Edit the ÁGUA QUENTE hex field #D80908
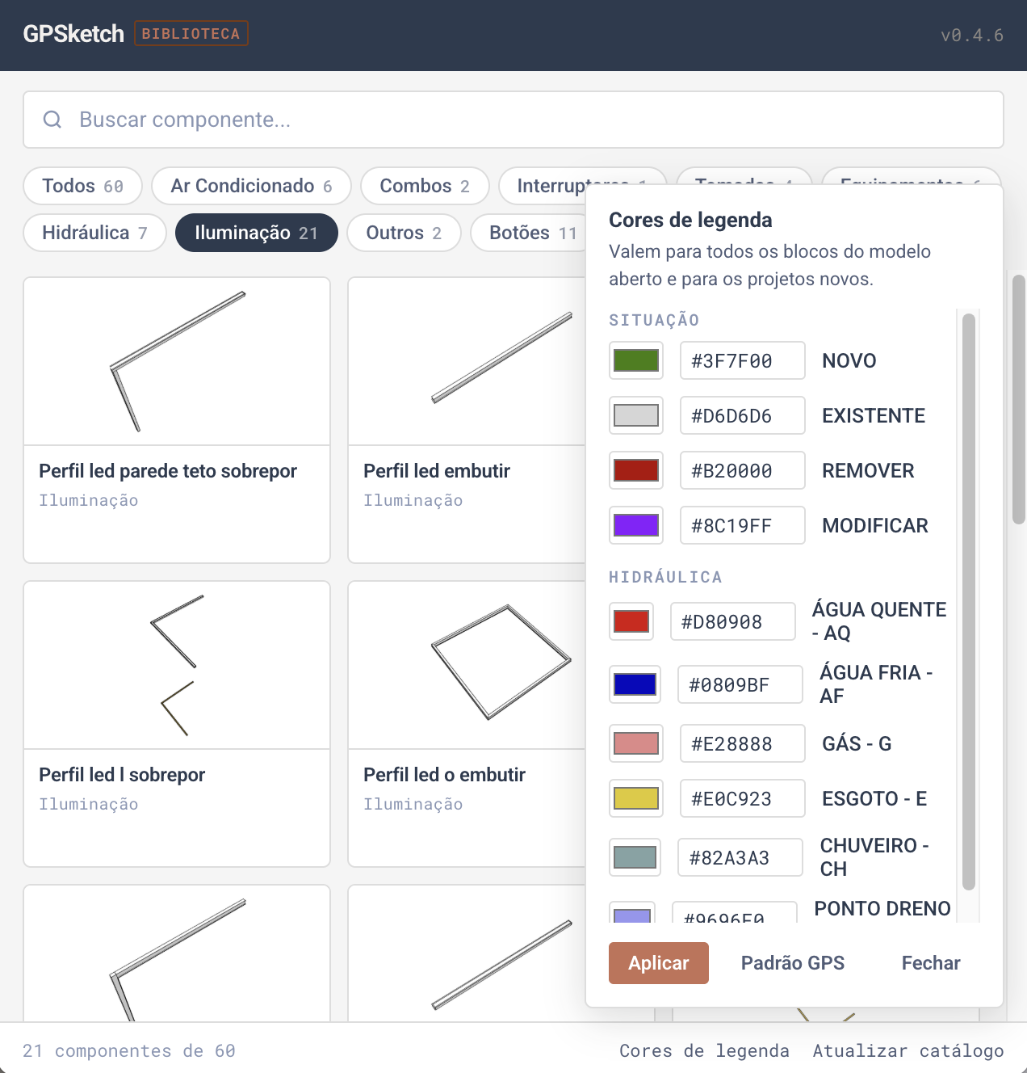The image size is (1027, 1073). click(x=733, y=621)
